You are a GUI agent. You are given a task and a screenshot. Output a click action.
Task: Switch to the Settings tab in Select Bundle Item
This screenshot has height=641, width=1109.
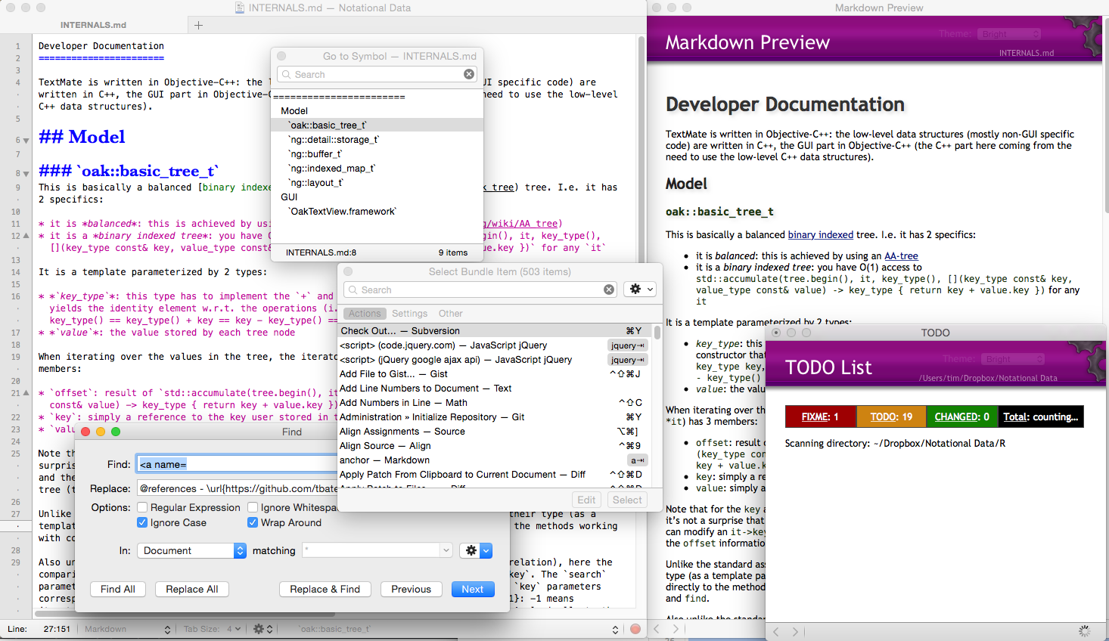click(x=409, y=313)
